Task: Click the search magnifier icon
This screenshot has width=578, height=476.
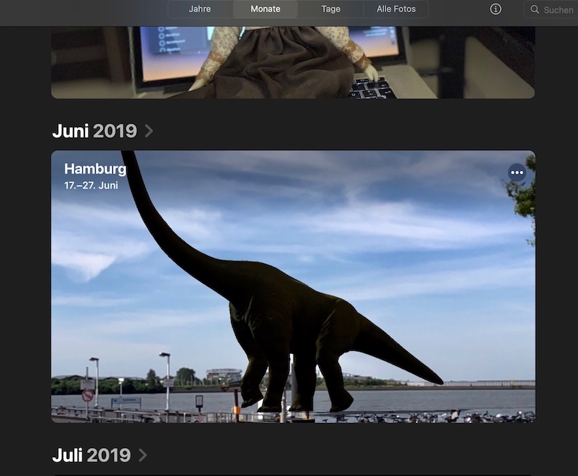Action: click(534, 10)
